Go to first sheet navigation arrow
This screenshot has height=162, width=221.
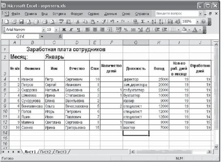[x=3, y=152]
